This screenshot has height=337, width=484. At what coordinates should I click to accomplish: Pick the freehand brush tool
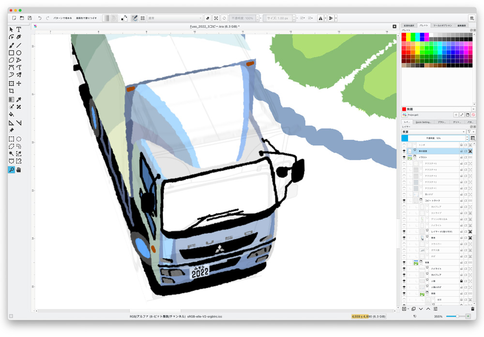[x=12, y=45]
